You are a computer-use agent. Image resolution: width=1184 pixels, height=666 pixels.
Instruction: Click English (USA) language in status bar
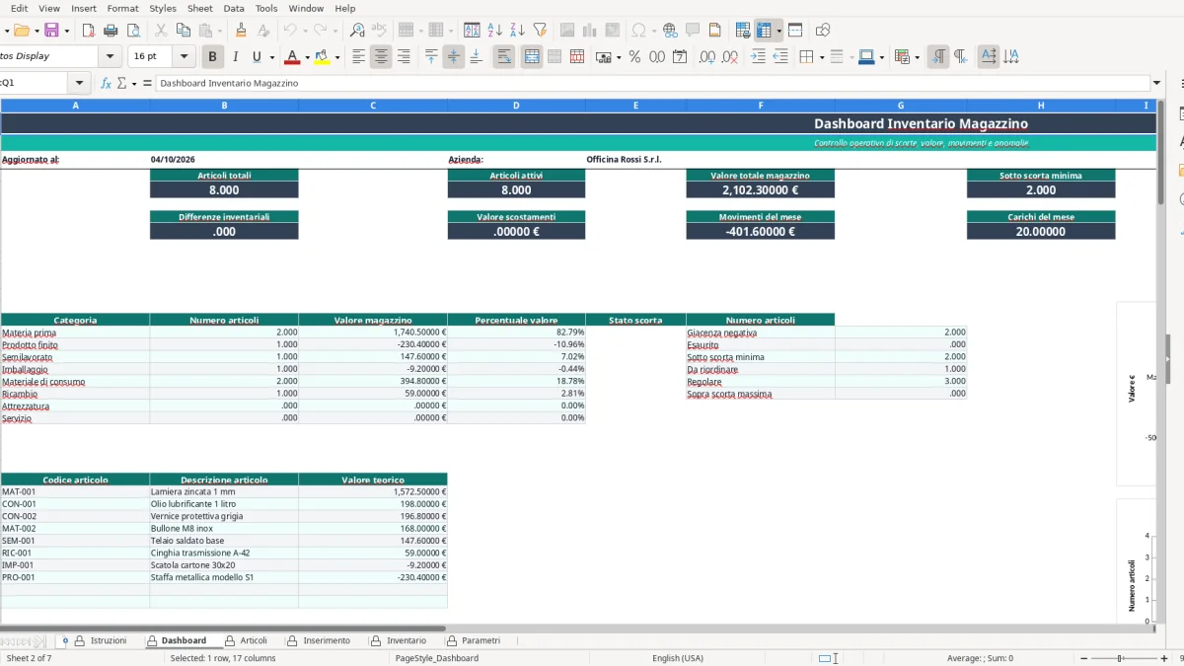coord(678,658)
